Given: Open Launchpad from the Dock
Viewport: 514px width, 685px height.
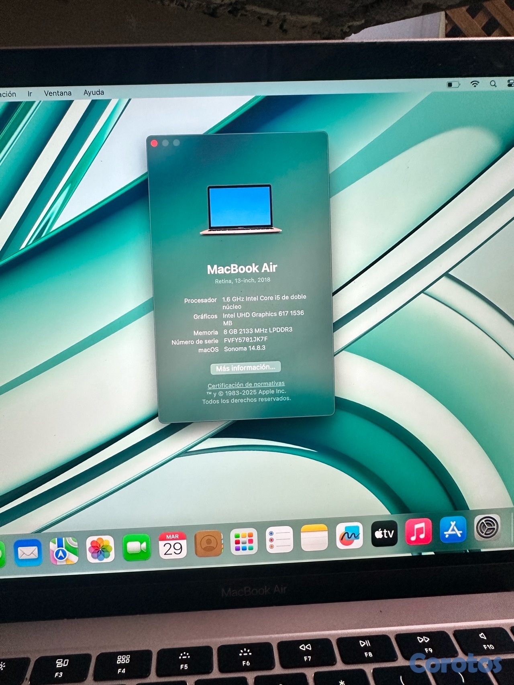Looking at the screenshot, I should click(244, 542).
